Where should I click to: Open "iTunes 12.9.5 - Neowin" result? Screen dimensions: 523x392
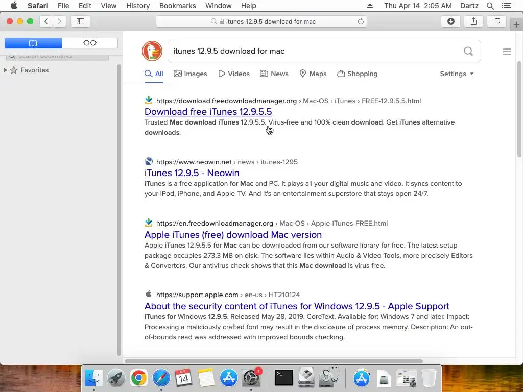[x=192, y=173]
